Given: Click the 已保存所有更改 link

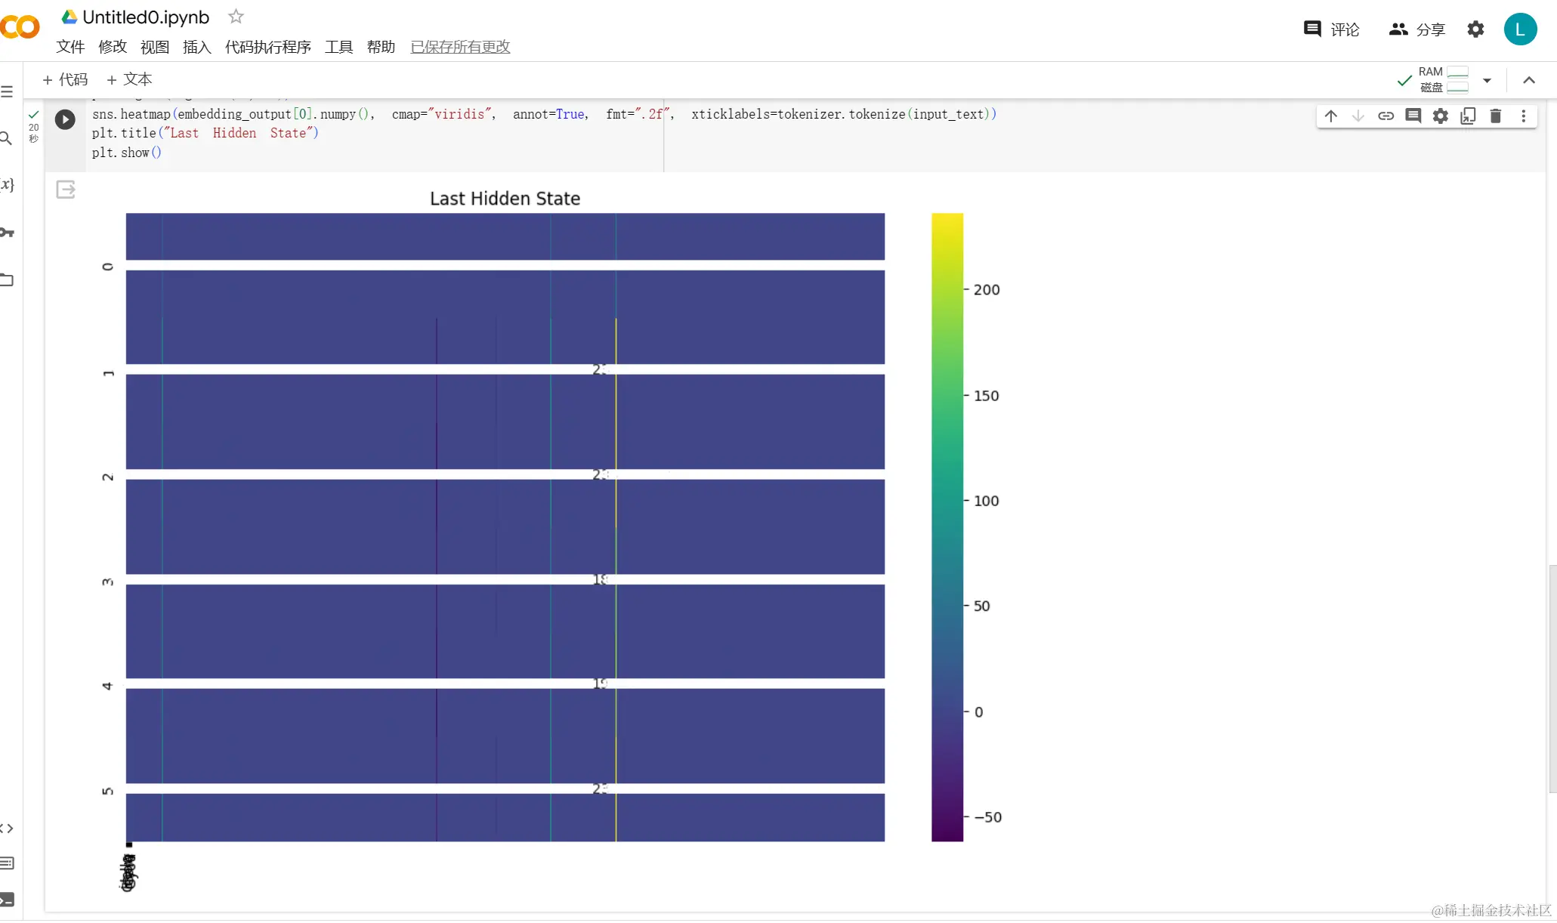Looking at the screenshot, I should click(460, 47).
